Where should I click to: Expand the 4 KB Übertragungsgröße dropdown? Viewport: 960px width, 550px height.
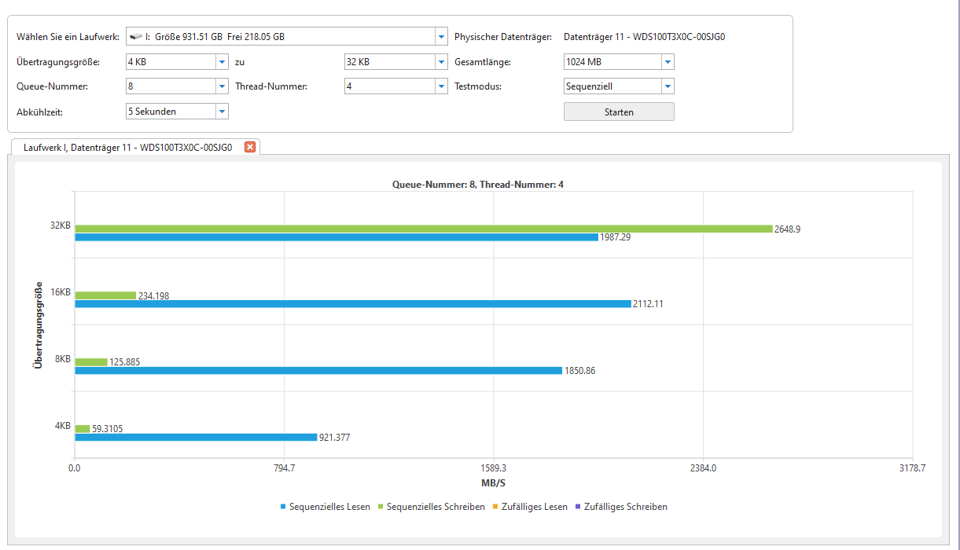coord(222,62)
